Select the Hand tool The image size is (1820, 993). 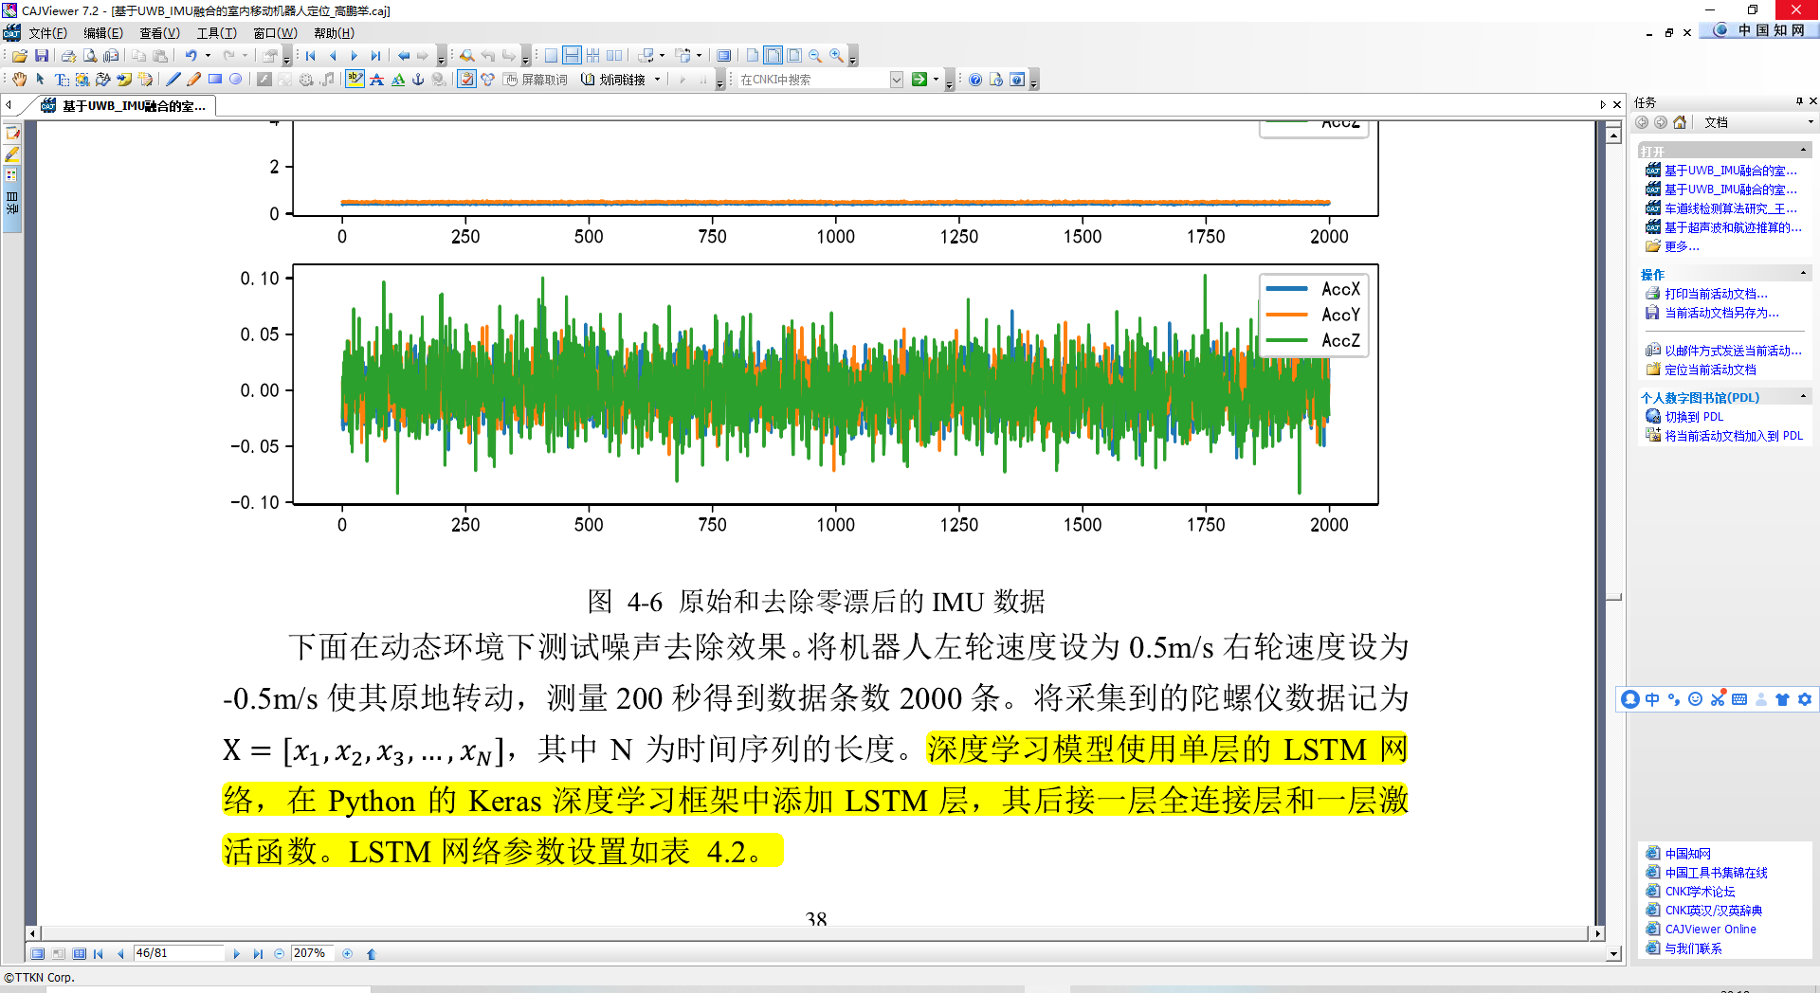(x=20, y=79)
